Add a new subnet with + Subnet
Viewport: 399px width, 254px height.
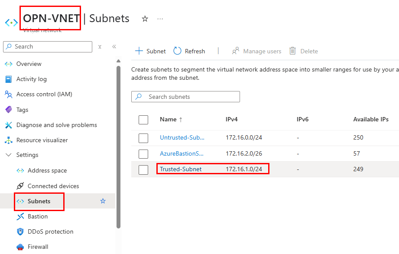[150, 51]
